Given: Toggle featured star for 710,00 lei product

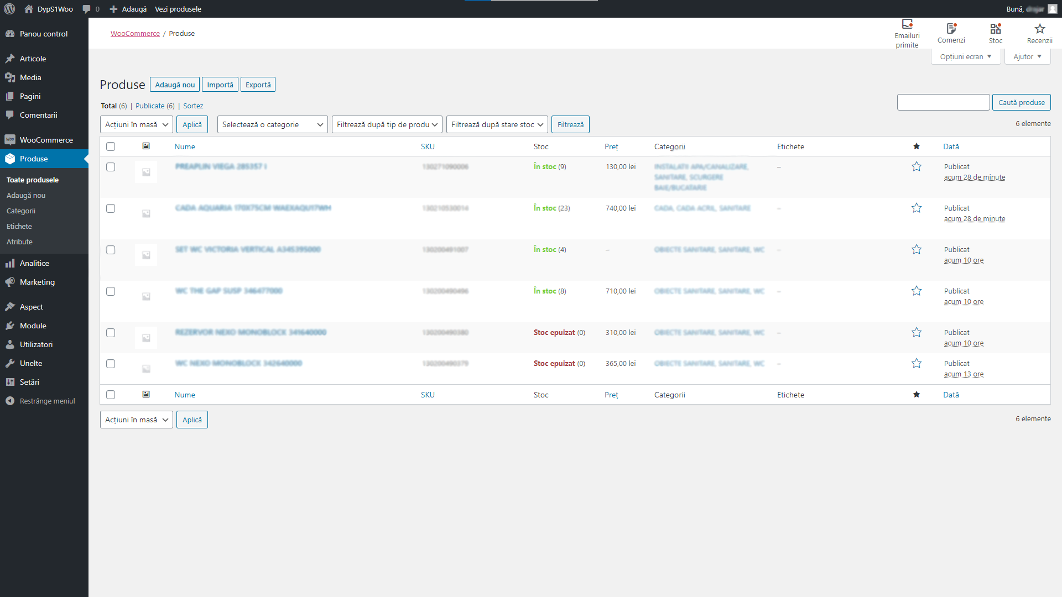Looking at the screenshot, I should coord(917,291).
